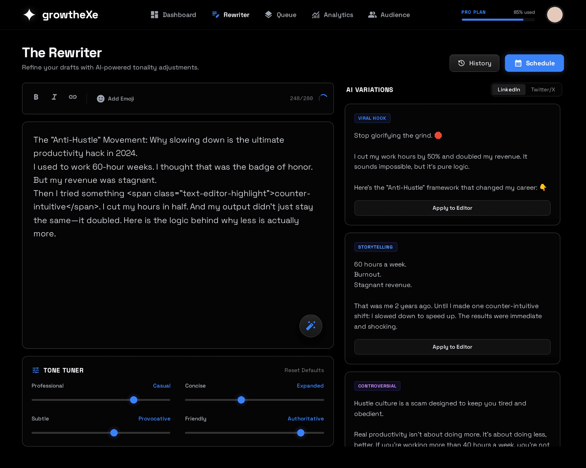This screenshot has height=468, width=586.
Task: Click the Storytelling variation label
Action: 375,247
